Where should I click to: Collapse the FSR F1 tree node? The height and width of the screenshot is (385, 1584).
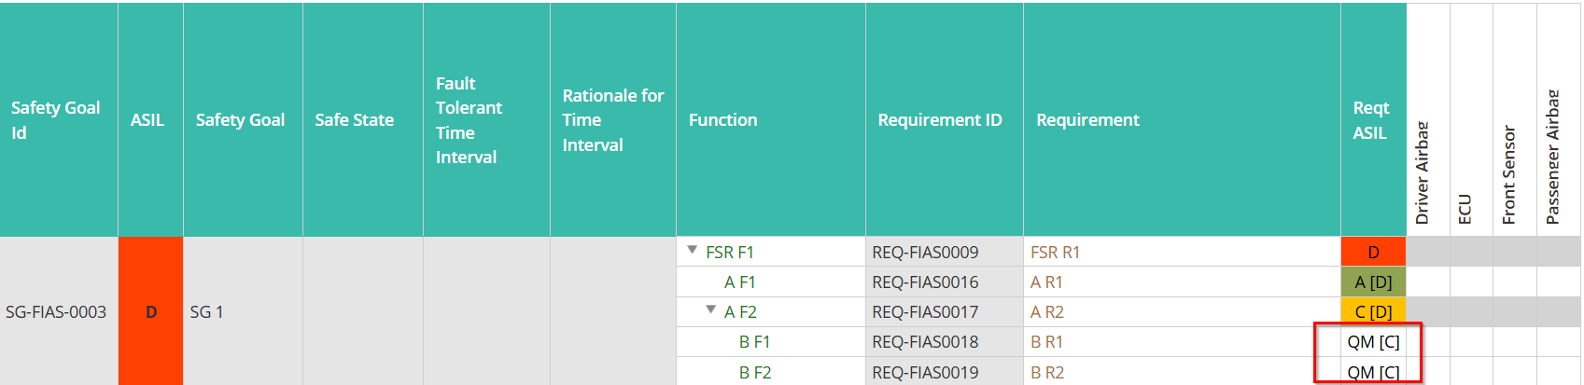[x=693, y=250]
